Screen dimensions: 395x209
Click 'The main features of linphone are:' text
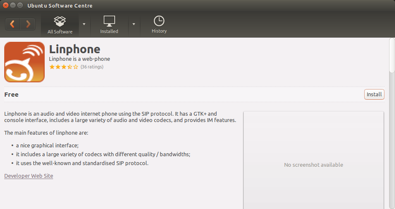click(x=46, y=133)
